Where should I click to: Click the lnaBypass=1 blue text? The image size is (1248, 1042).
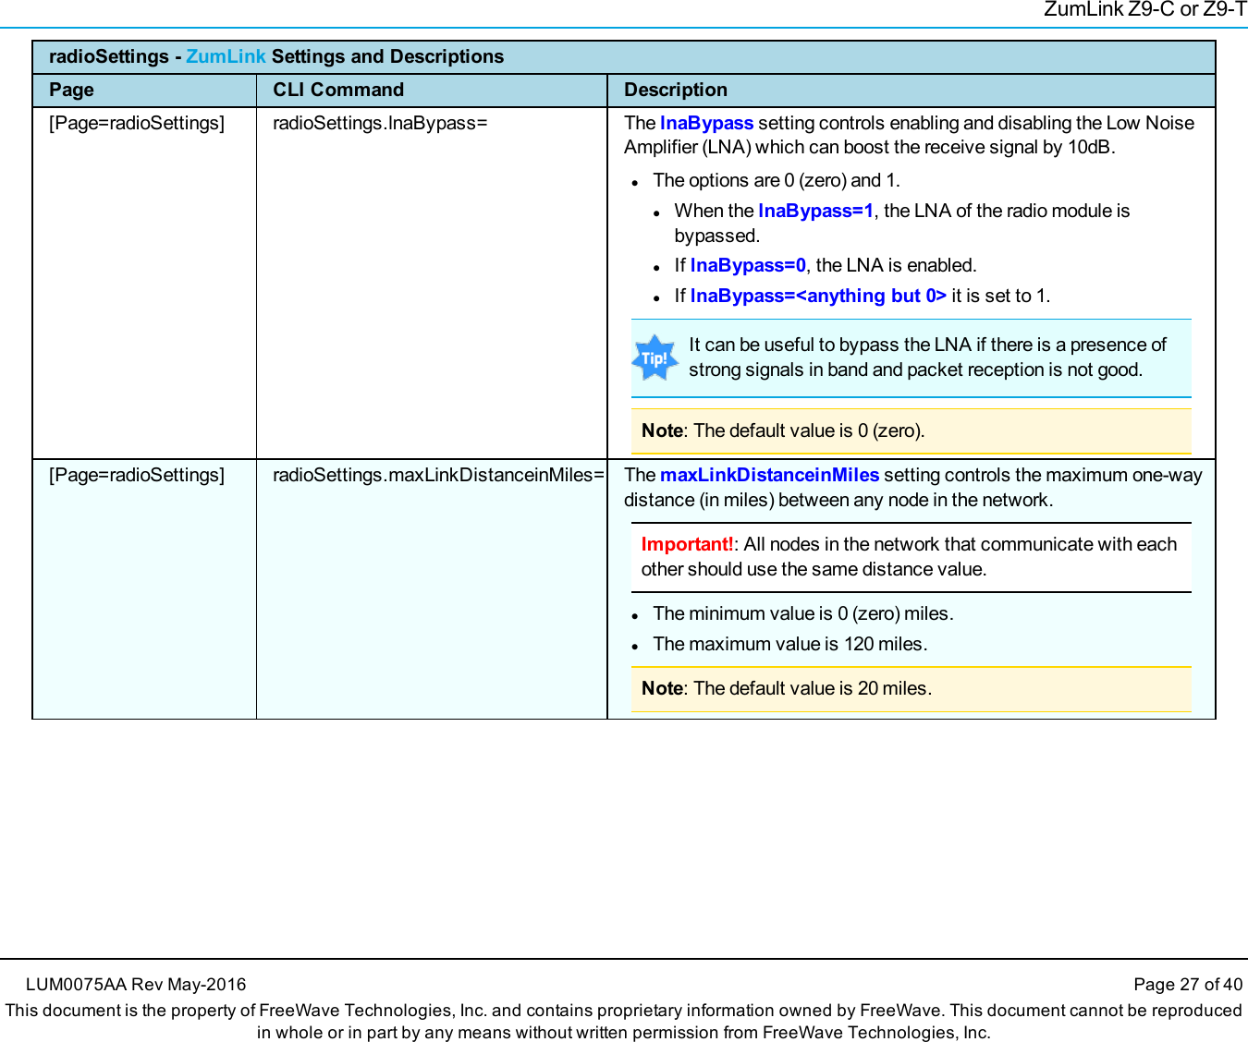point(815,211)
